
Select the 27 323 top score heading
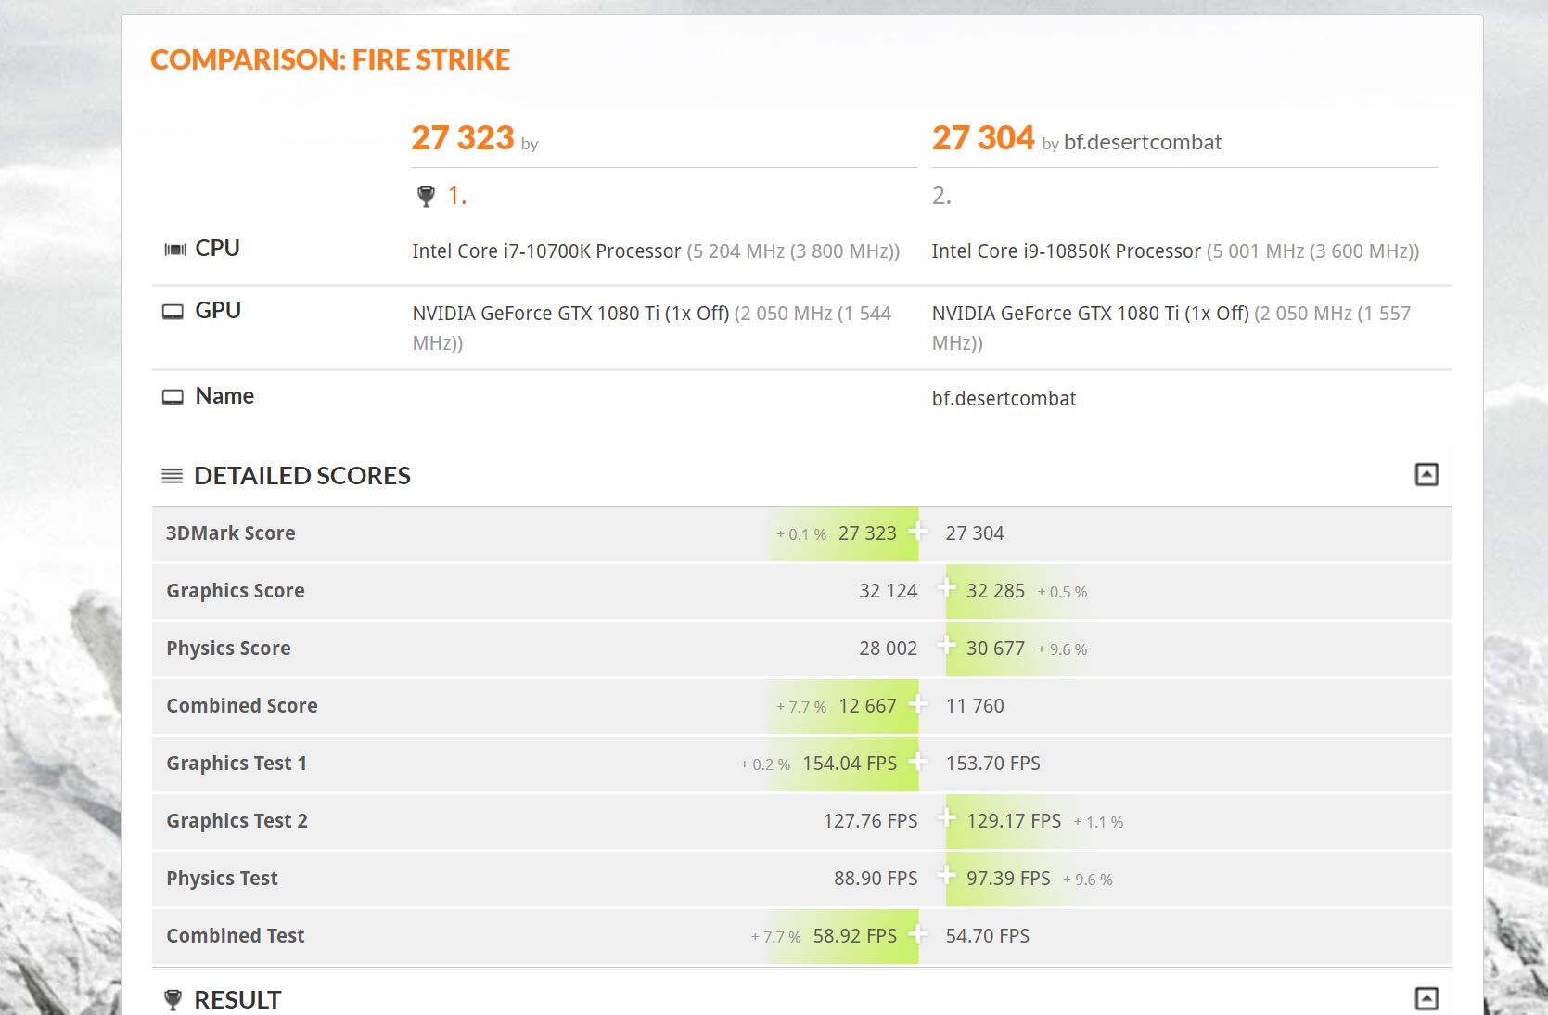pos(463,137)
